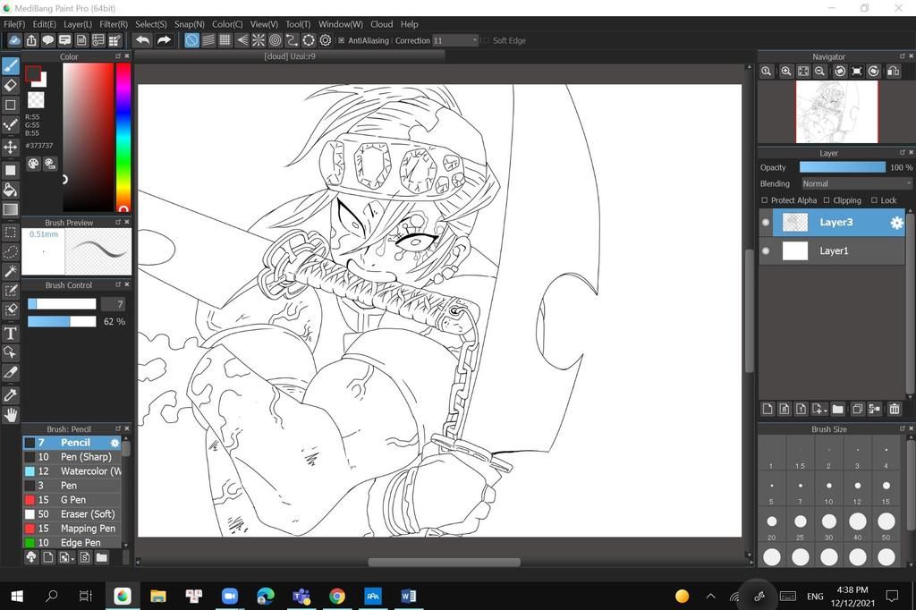Open the Cloud menu
This screenshot has height=610, width=916.
pyautogui.click(x=381, y=24)
